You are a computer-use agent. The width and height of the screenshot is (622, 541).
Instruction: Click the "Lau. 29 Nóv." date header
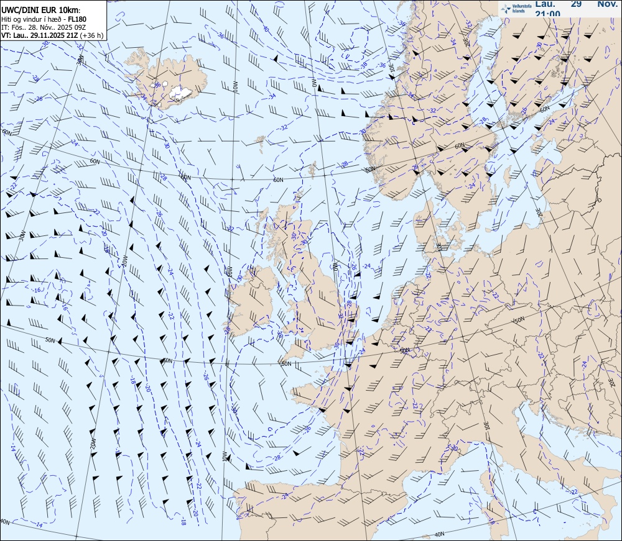[x=576, y=4]
